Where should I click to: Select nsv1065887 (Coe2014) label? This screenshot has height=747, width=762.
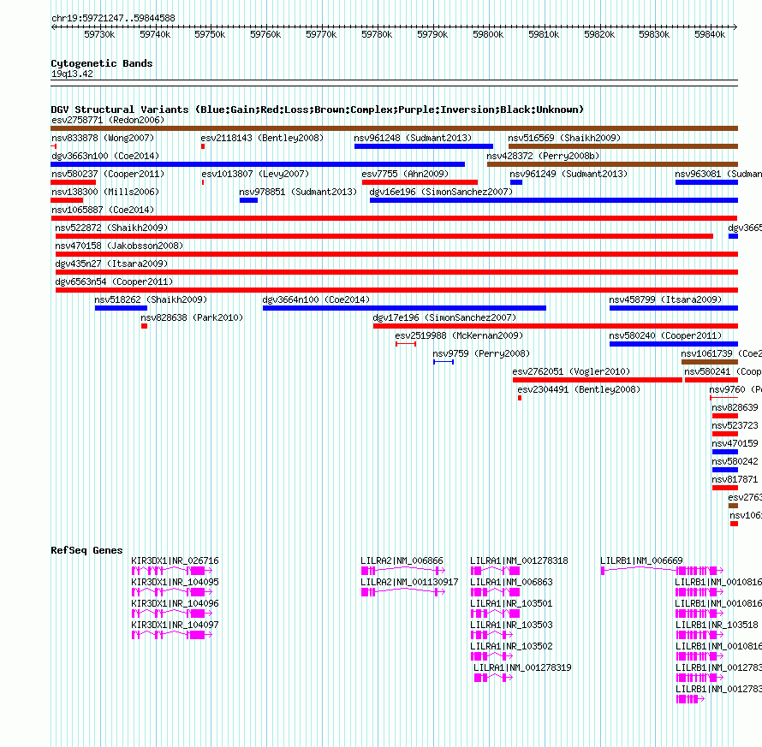click(x=103, y=210)
